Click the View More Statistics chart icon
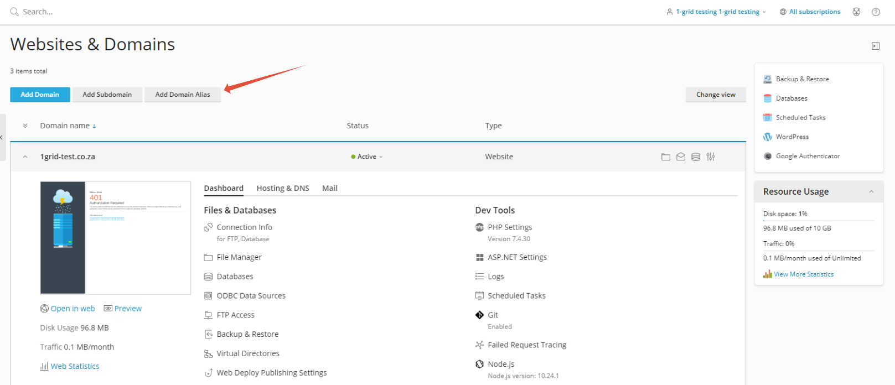Screen dimensions: 895x385 (x=768, y=274)
